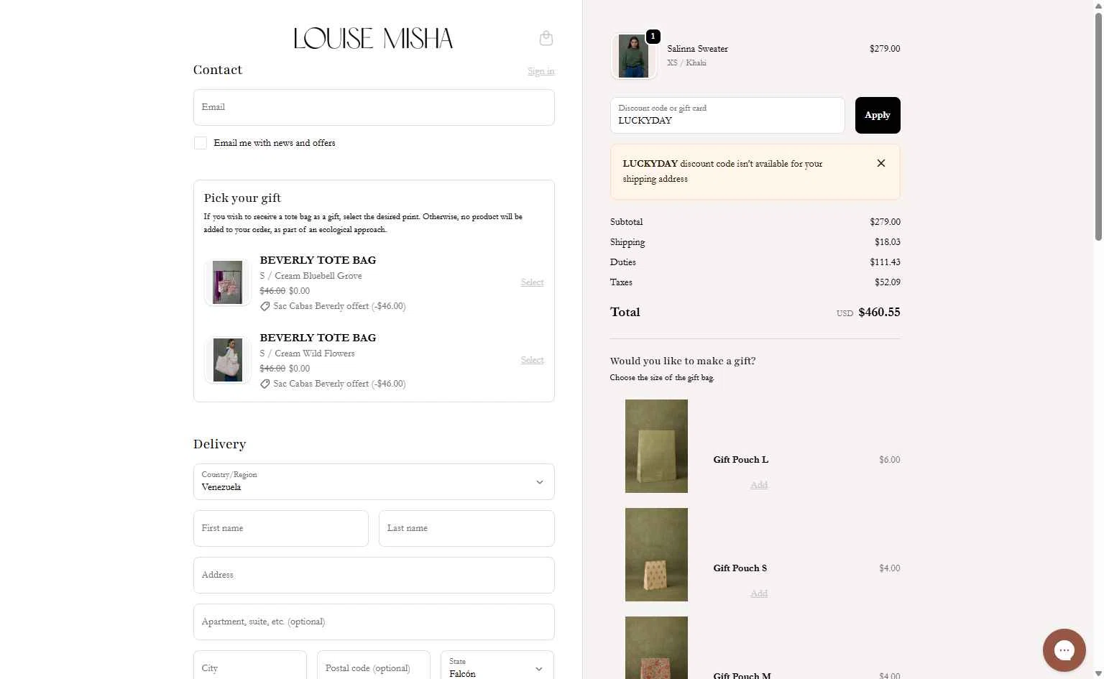Select the Cream Bluebell Grove tote bag
This screenshot has height=679, width=1104.
(x=532, y=282)
